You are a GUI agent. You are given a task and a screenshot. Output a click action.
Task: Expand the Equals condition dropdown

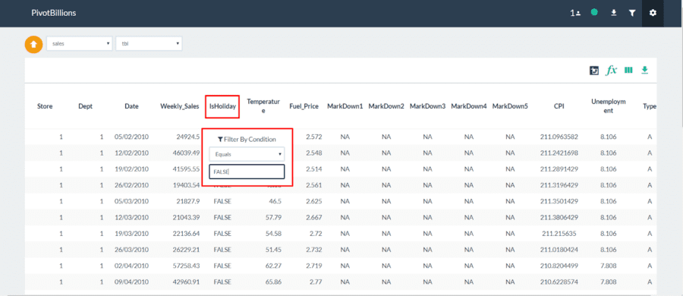247,154
